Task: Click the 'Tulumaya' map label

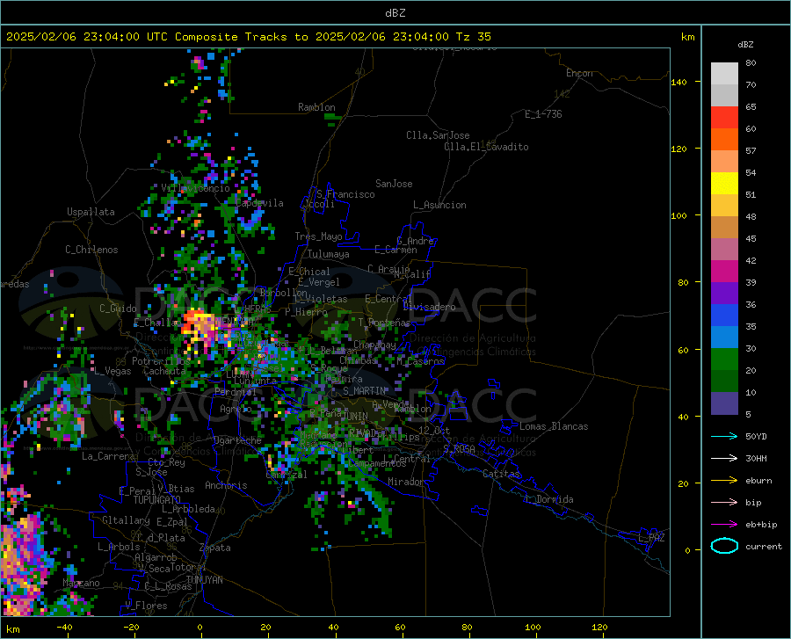Action: (x=329, y=254)
